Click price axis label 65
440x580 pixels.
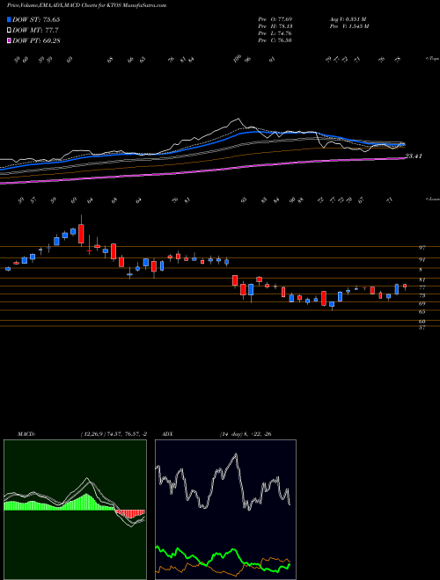click(x=422, y=312)
